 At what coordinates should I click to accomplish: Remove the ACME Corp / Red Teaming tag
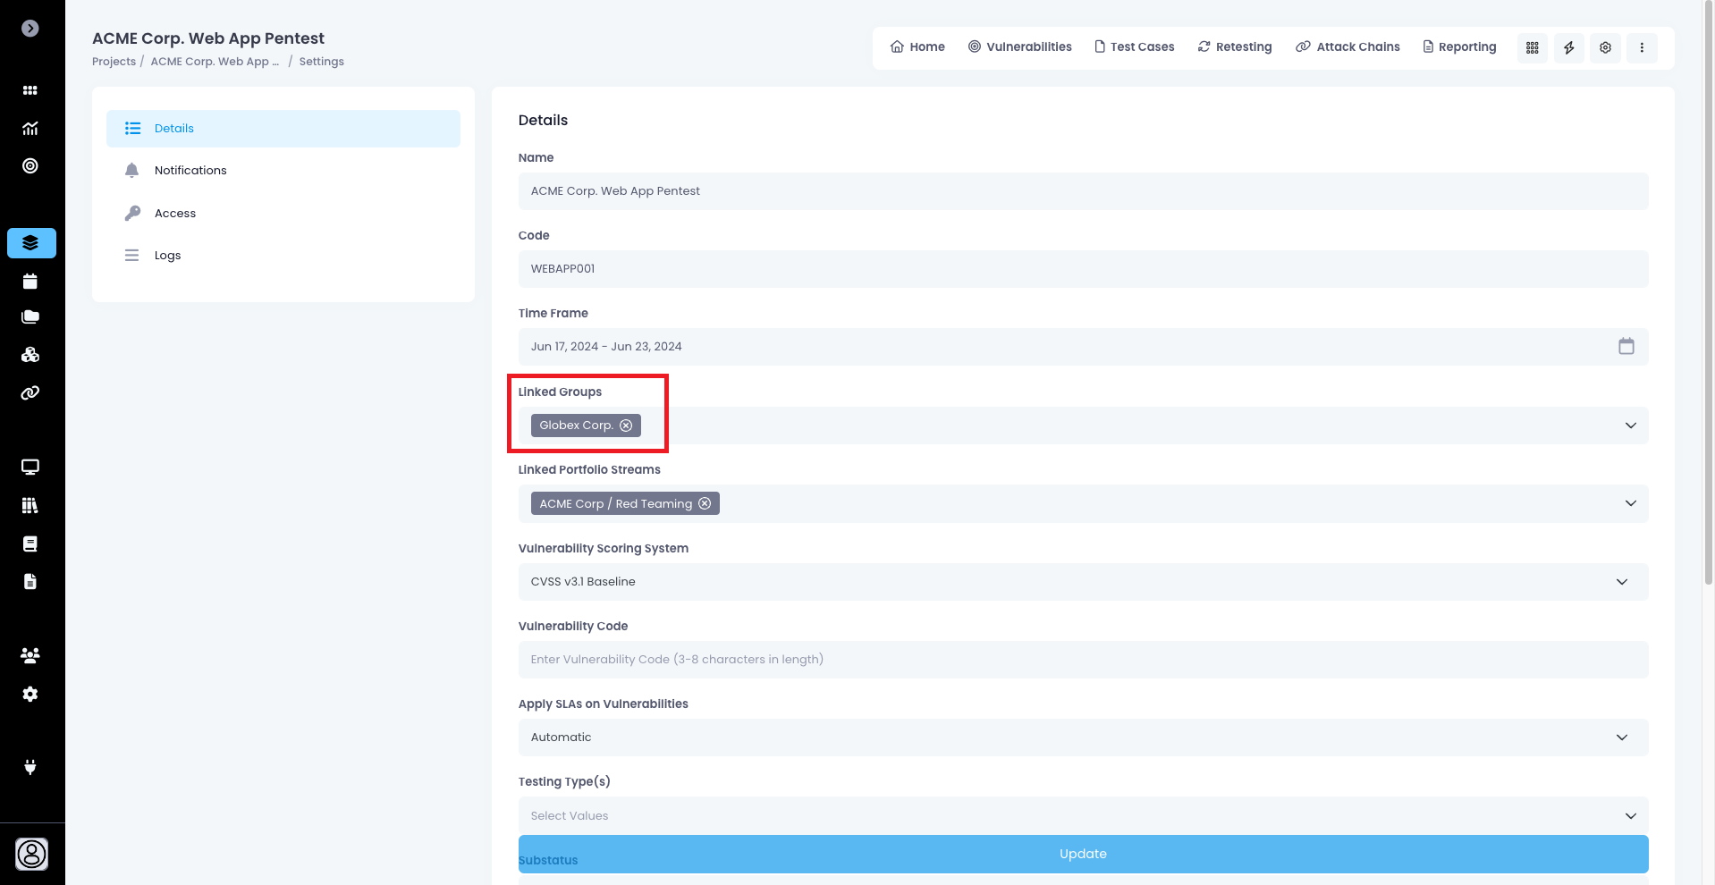pos(705,503)
